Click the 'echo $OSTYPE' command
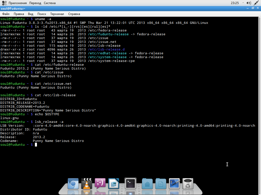This screenshot has height=195, width=261. point(47,114)
